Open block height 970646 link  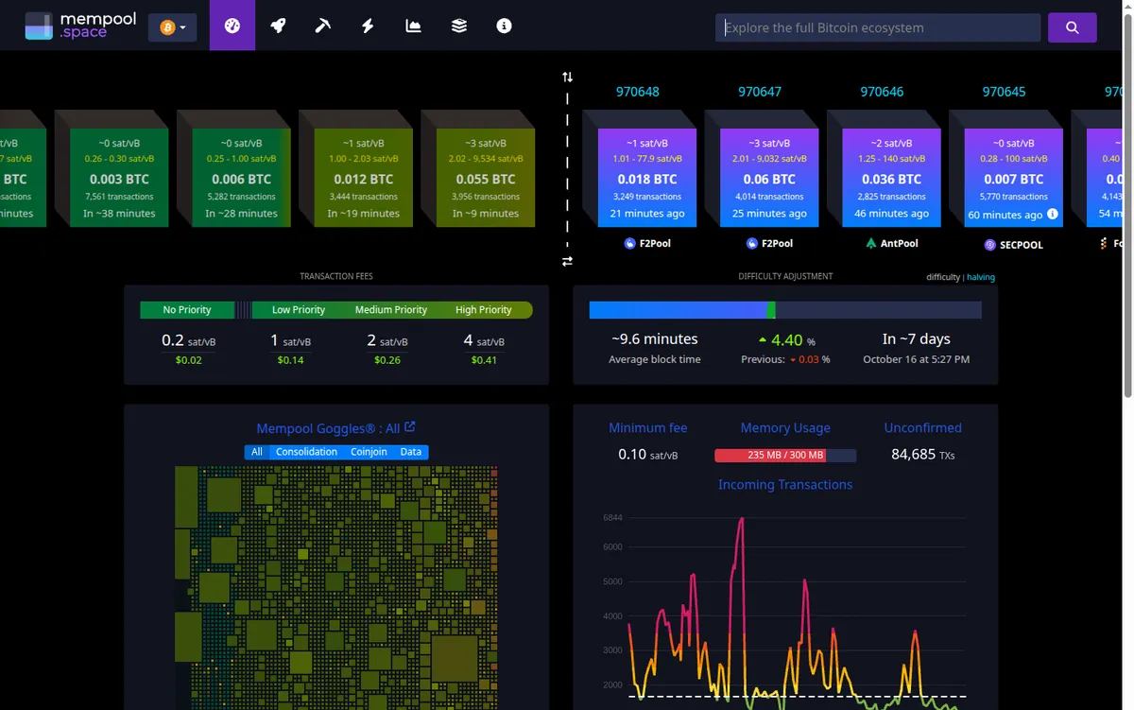[882, 92]
